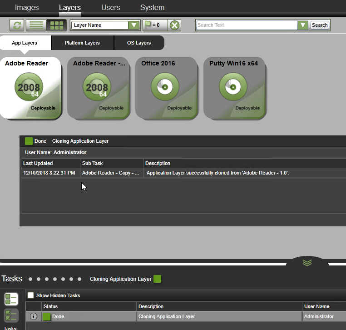The image size is (346, 330).
Task: Switch to list view icon
Action: [x=36, y=25]
